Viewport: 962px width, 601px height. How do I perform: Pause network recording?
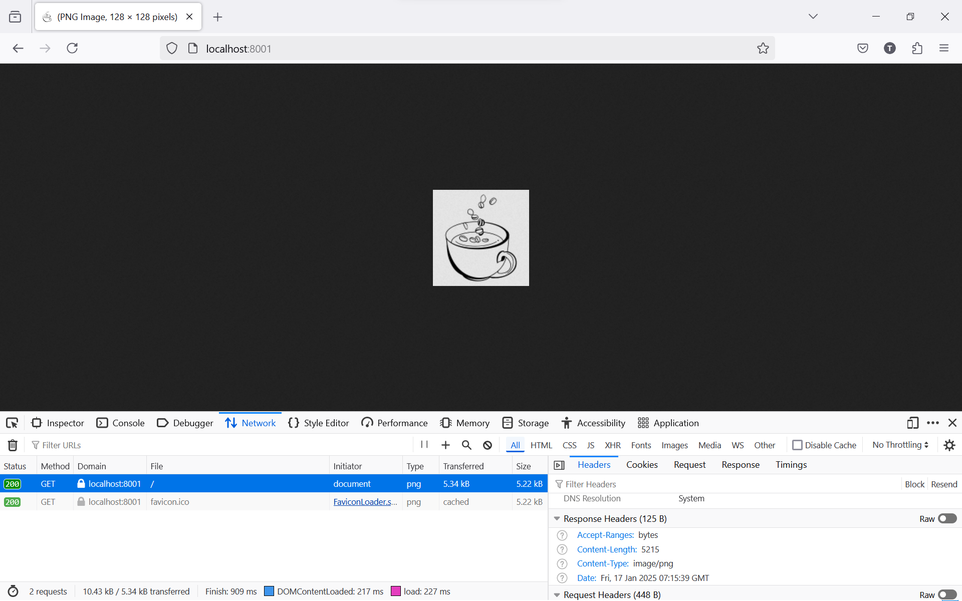pos(424,445)
